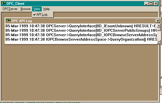Screen dimensions: 162x103
Task: Uncheck the API Log menu entry
Action: coord(43,14)
